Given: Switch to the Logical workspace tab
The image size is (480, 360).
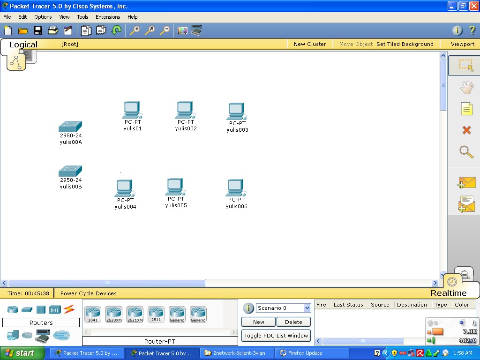Looking at the screenshot, I should (x=23, y=45).
